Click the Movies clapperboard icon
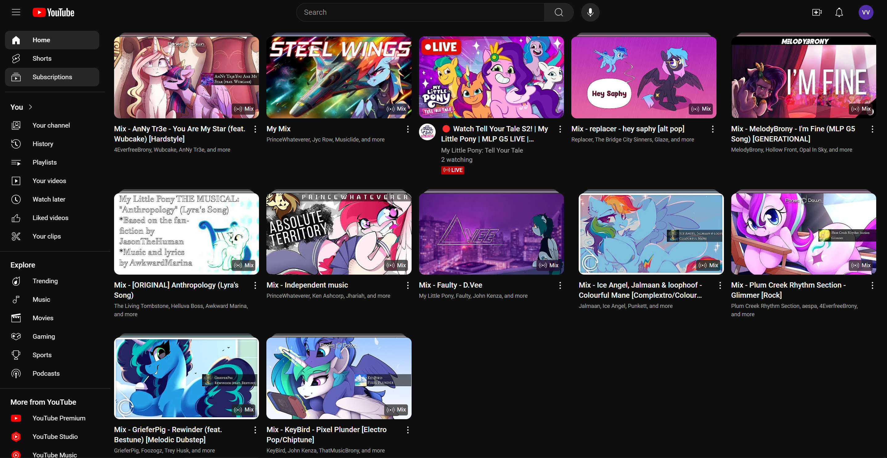 click(x=16, y=318)
